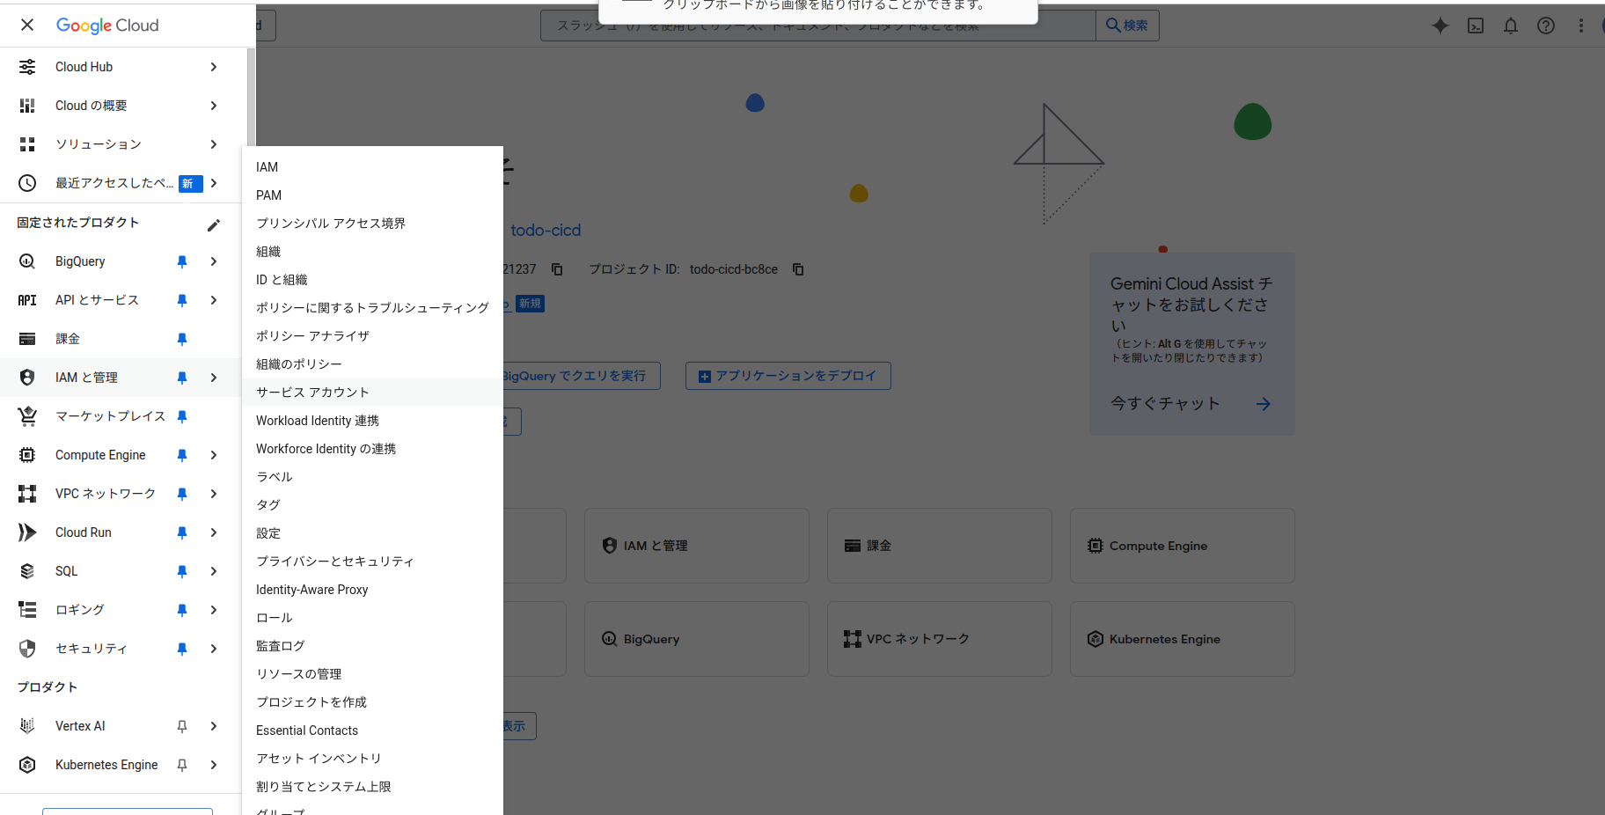Click the sidebar vertical scrollbar
The height and width of the screenshot is (815, 1605).
(x=251, y=97)
